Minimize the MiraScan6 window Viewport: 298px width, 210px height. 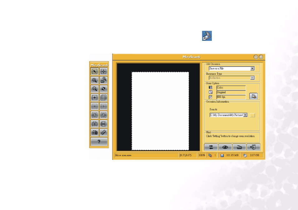click(x=256, y=57)
